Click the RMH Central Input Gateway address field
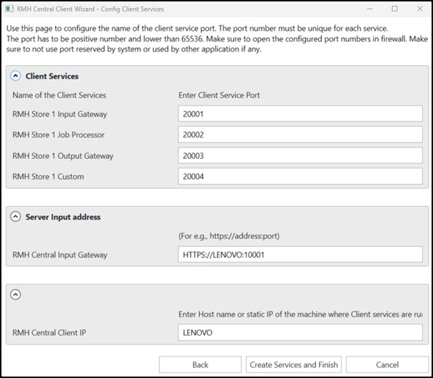 click(300, 254)
